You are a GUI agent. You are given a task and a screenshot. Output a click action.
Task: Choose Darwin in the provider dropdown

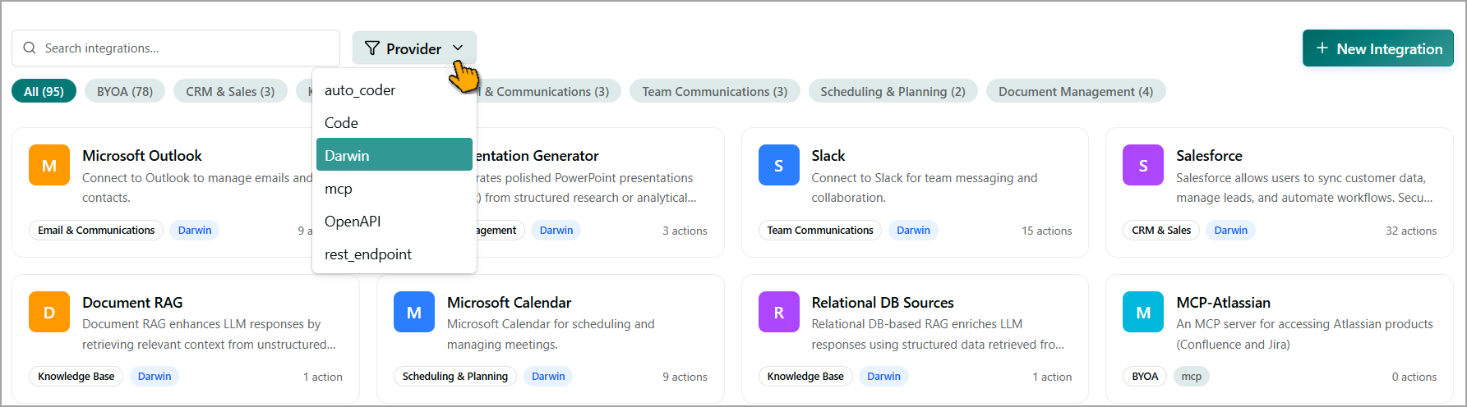[394, 154]
